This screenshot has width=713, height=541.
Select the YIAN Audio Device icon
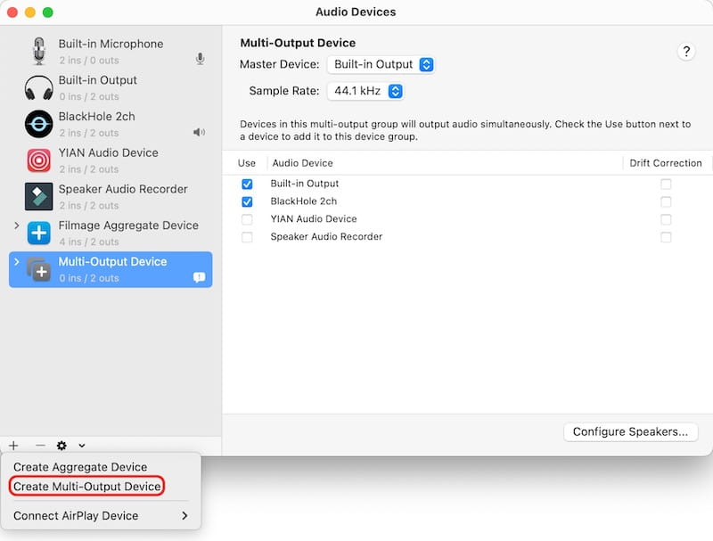click(x=38, y=160)
